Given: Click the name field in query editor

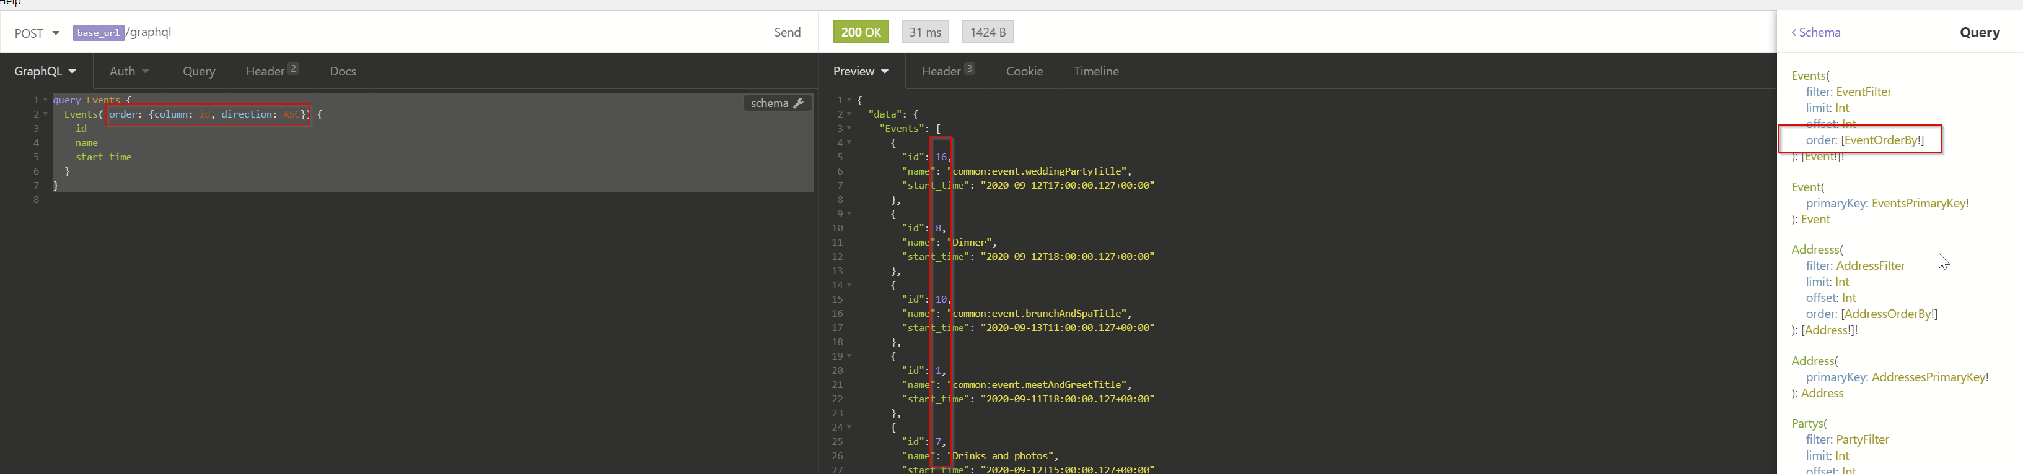Looking at the screenshot, I should click(86, 144).
